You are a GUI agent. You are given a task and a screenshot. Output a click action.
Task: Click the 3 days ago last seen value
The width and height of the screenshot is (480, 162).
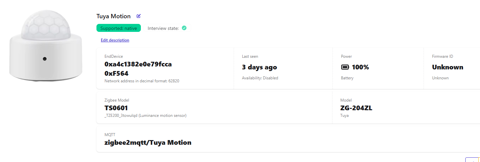pos(259,67)
